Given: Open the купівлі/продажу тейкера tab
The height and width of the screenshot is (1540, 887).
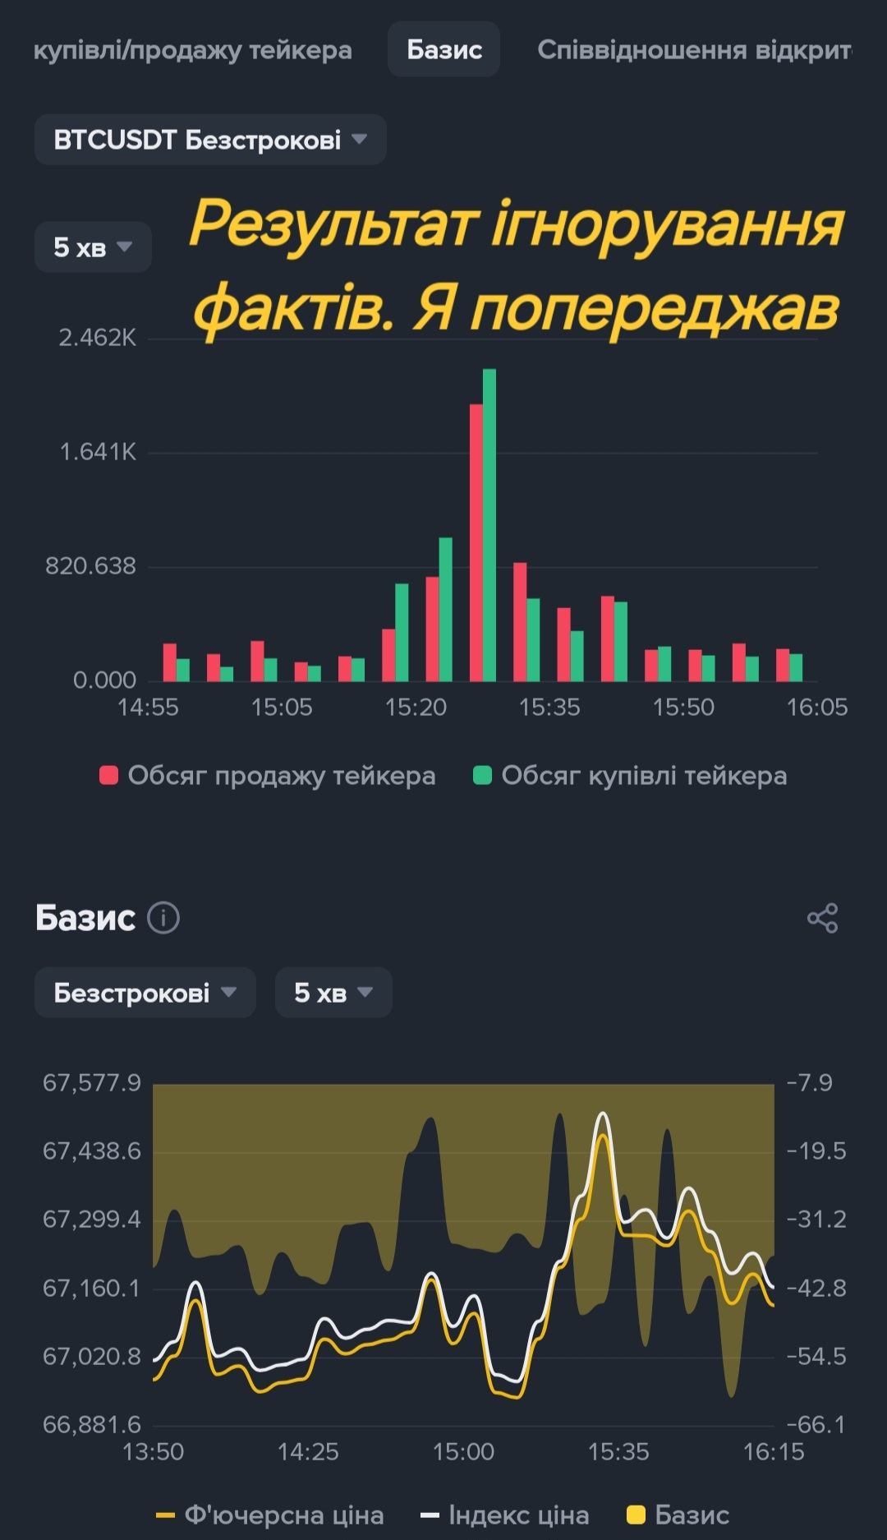Looking at the screenshot, I should coord(193,49).
